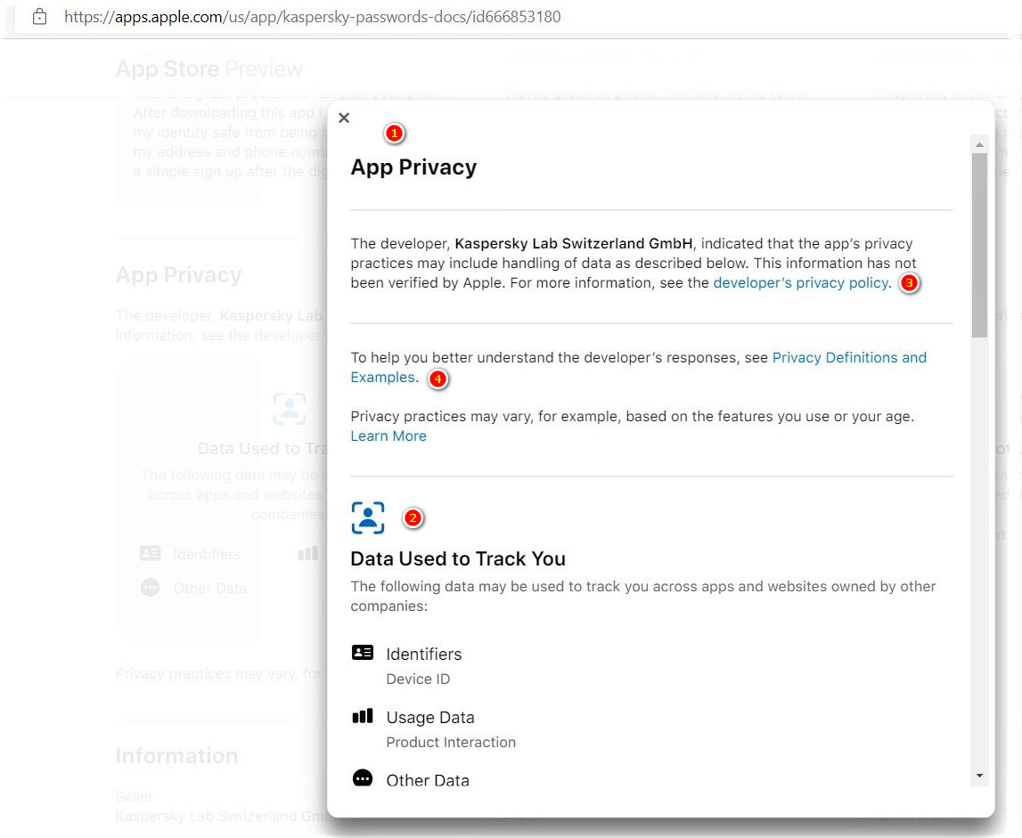Click Kaspersky Lab Switzerland GmbH developer name

point(574,244)
